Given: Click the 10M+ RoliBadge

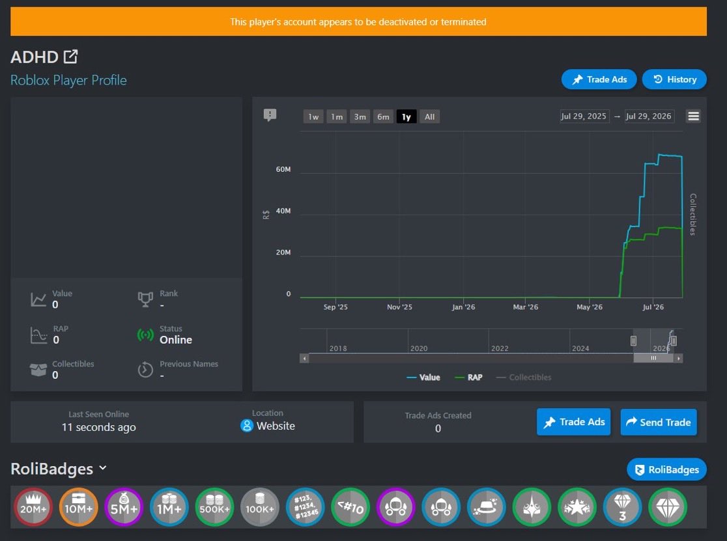Looking at the screenshot, I should pyautogui.click(x=78, y=507).
